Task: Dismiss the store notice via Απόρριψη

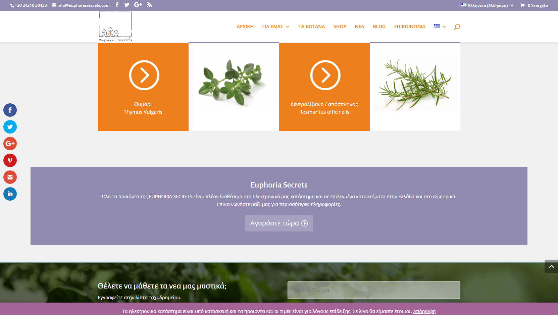Action: point(424,311)
